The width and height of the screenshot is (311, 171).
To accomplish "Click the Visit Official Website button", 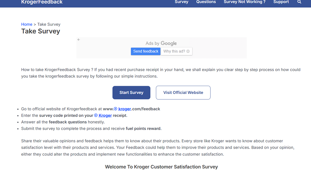I will tap(183, 93).
